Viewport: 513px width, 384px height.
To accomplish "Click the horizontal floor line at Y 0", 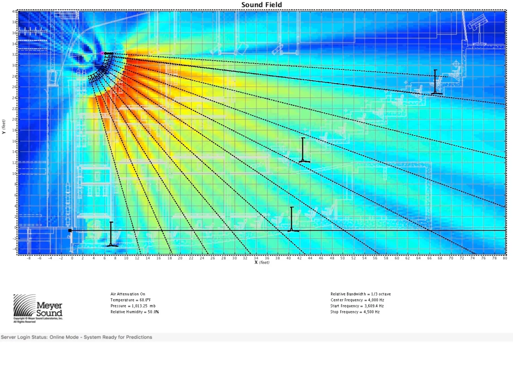I will [x=288, y=230].
